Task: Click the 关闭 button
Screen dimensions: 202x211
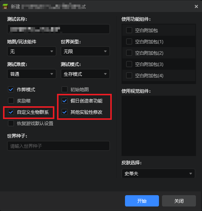Action: (179, 201)
